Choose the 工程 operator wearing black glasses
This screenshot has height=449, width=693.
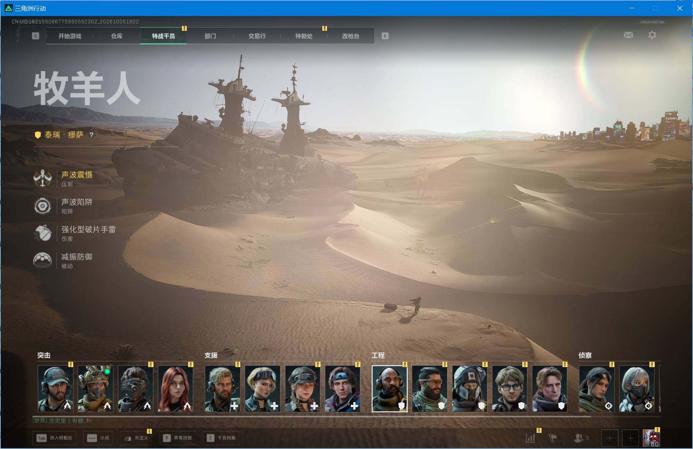click(509, 389)
